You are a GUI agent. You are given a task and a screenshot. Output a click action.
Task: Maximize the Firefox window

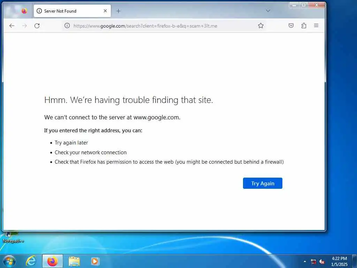(304, 5)
